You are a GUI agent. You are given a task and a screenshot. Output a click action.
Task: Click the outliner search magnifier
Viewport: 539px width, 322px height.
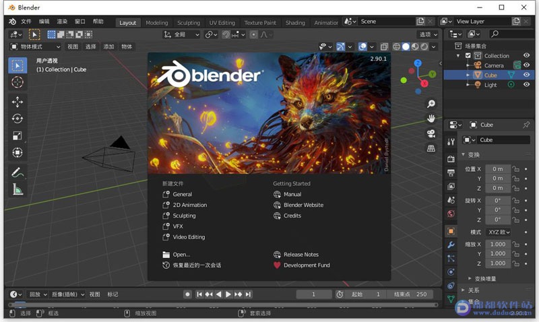(x=495, y=34)
